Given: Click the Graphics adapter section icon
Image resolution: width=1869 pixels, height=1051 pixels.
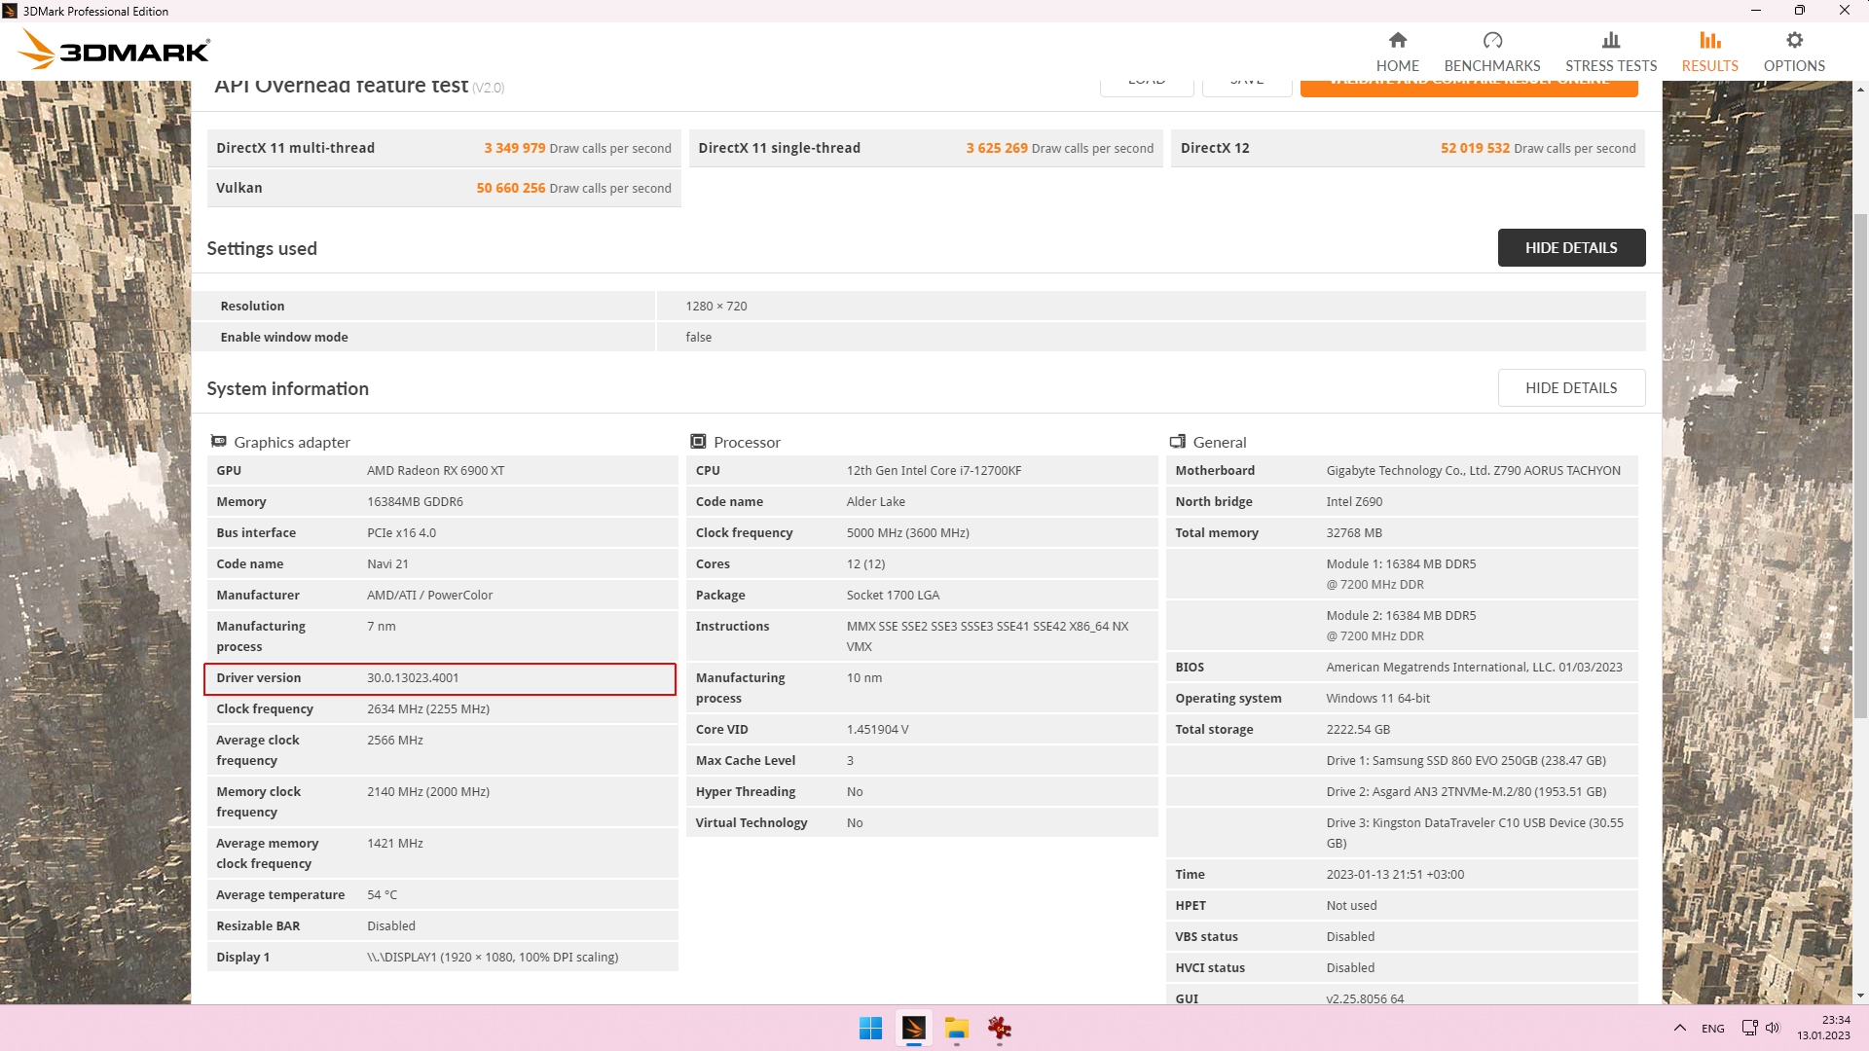Looking at the screenshot, I should point(218,442).
